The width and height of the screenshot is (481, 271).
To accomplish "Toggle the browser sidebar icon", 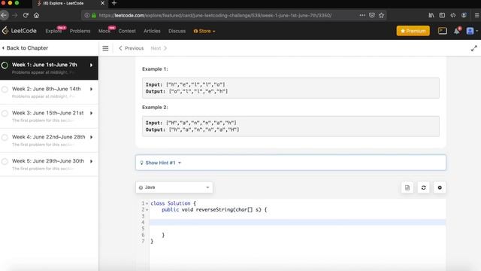I will [x=442, y=15].
